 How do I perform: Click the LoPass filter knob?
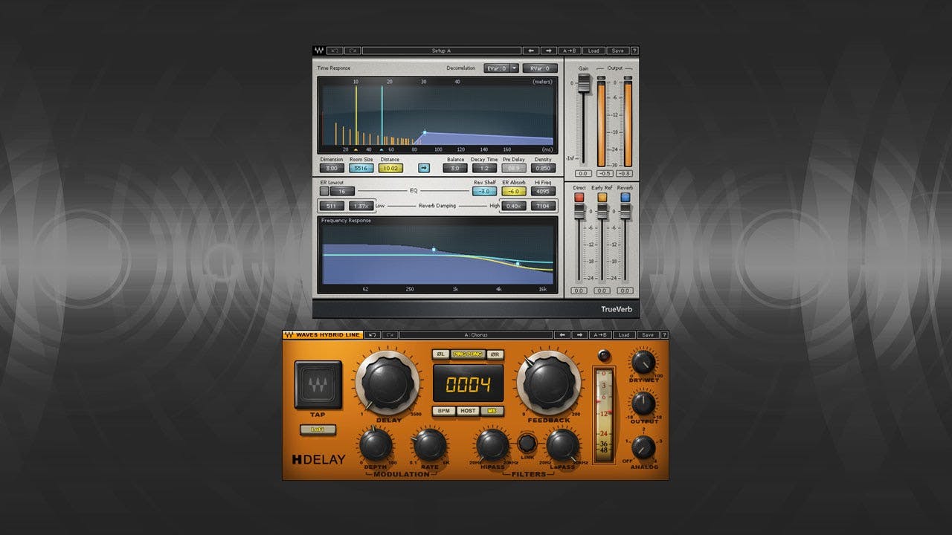tap(562, 445)
